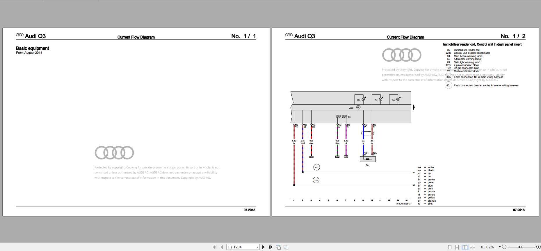Viewport: 541px width, 251px height.
Task: Click the 'yellow' colour code entry
Action: [431, 198]
